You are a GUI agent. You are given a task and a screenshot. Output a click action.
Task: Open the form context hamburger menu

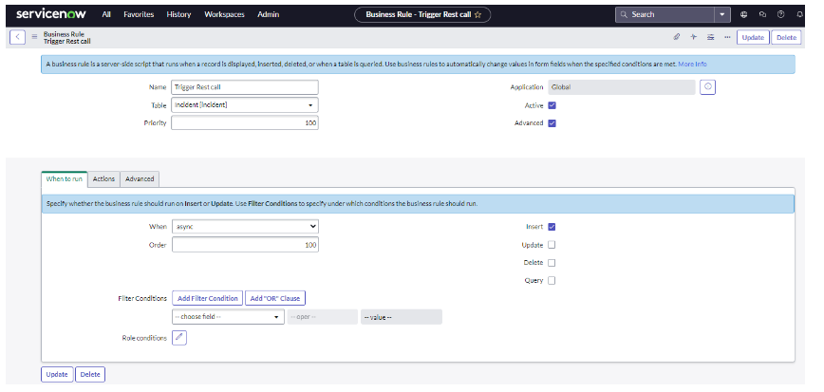tap(35, 36)
